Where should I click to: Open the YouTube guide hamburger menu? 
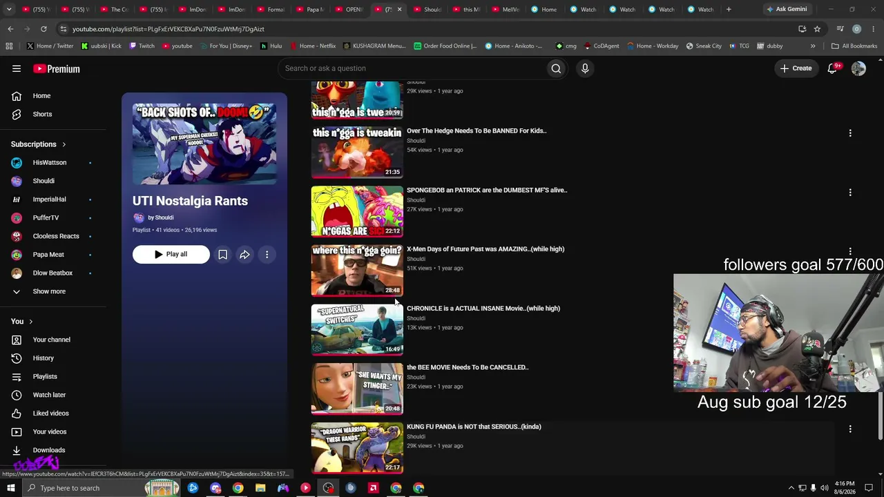[17, 68]
